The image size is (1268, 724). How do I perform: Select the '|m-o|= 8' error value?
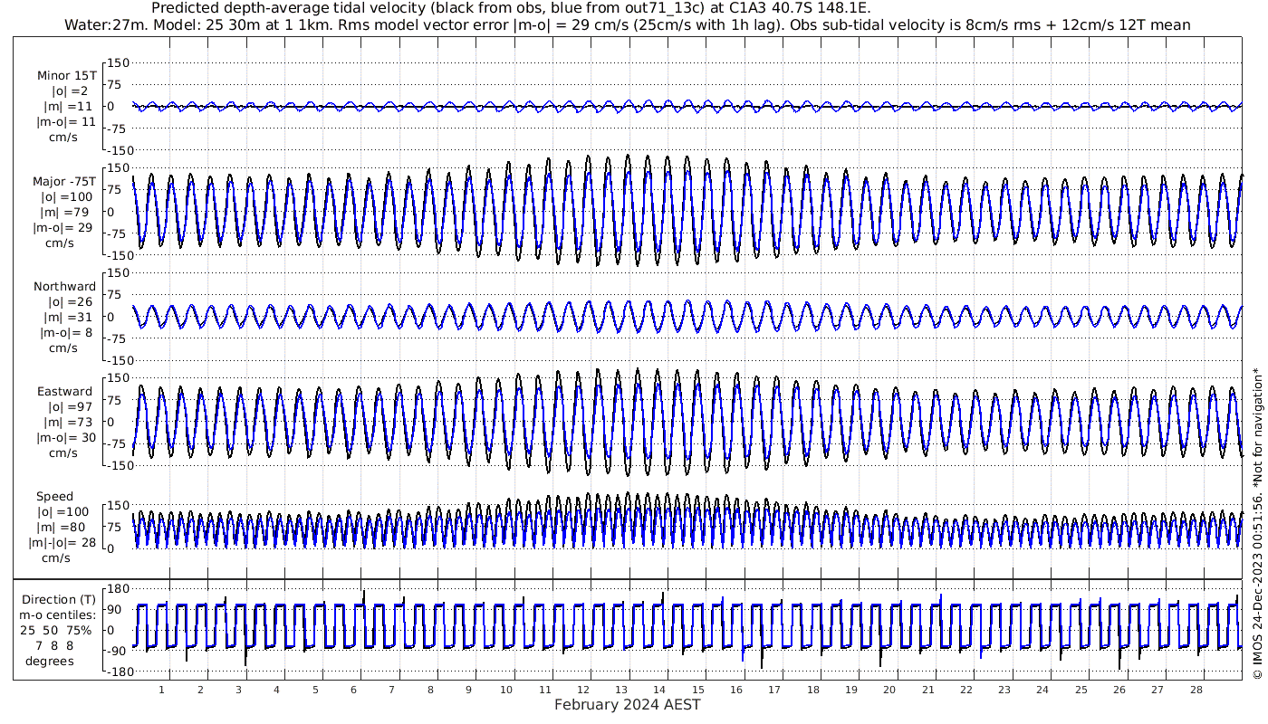point(66,332)
